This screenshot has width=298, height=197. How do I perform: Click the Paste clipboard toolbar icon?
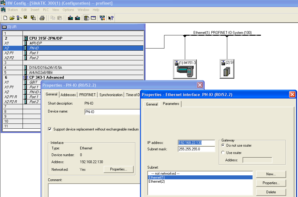click(60, 18)
